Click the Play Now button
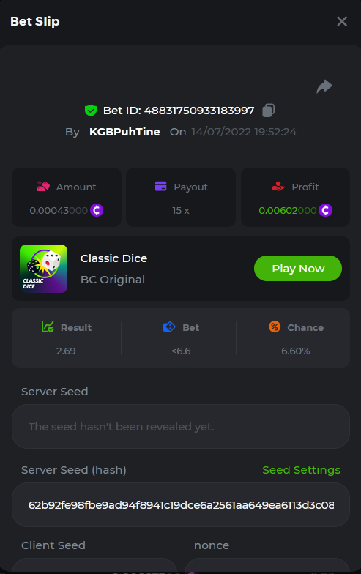This screenshot has width=361, height=574. coord(298,268)
